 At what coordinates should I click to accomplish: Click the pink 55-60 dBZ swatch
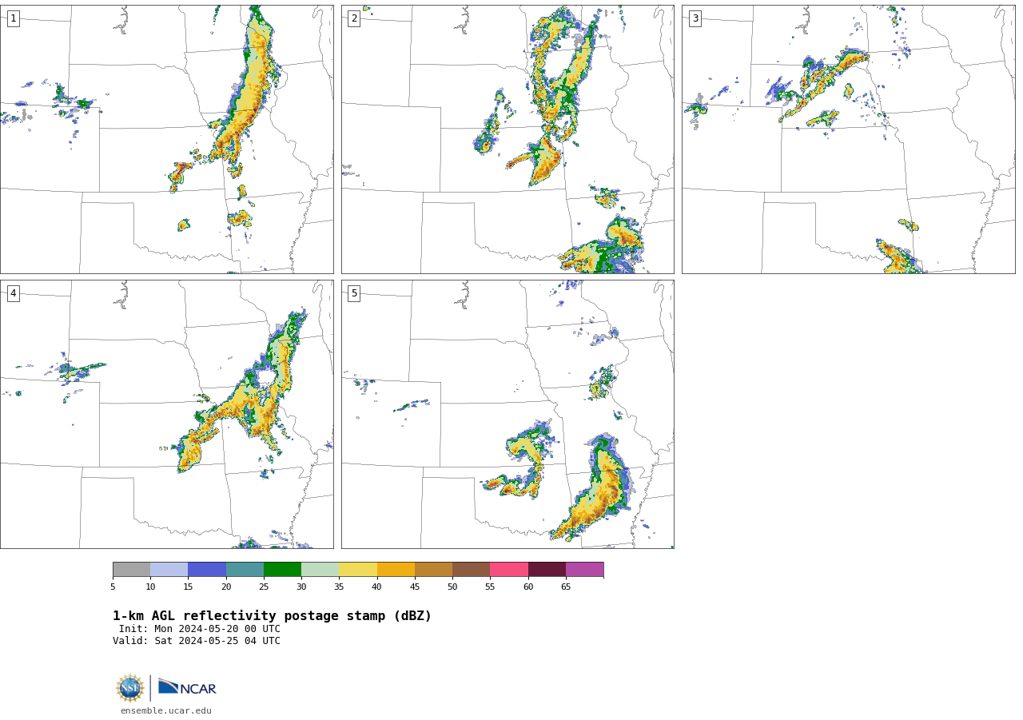(509, 569)
